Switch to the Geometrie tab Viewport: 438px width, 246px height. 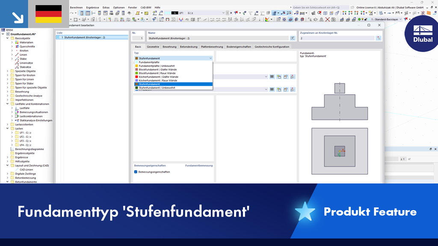[x=153, y=47]
